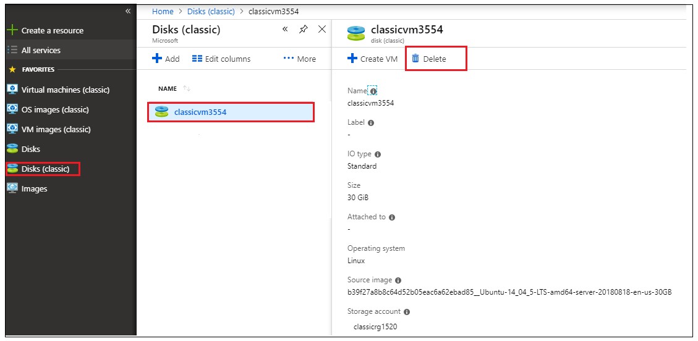Click the OS images (classic) icon

pyautogui.click(x=12, y=109)
